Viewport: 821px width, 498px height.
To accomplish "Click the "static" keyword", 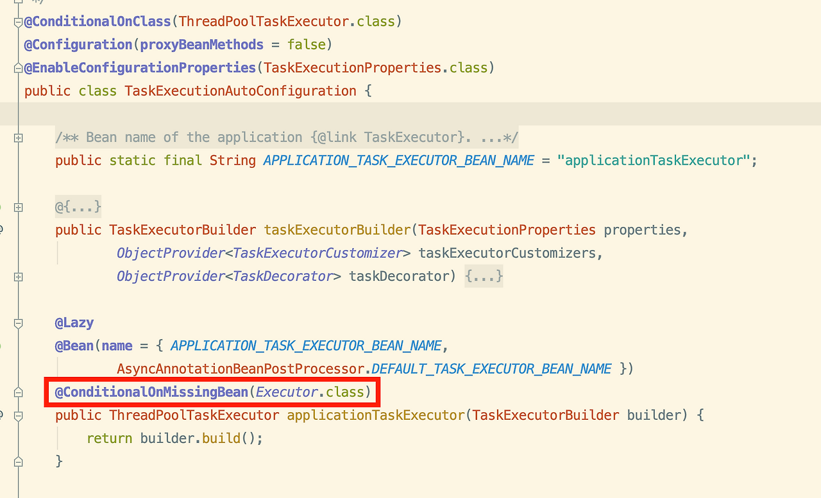I will pyautogui.click(x=132, y=160).
